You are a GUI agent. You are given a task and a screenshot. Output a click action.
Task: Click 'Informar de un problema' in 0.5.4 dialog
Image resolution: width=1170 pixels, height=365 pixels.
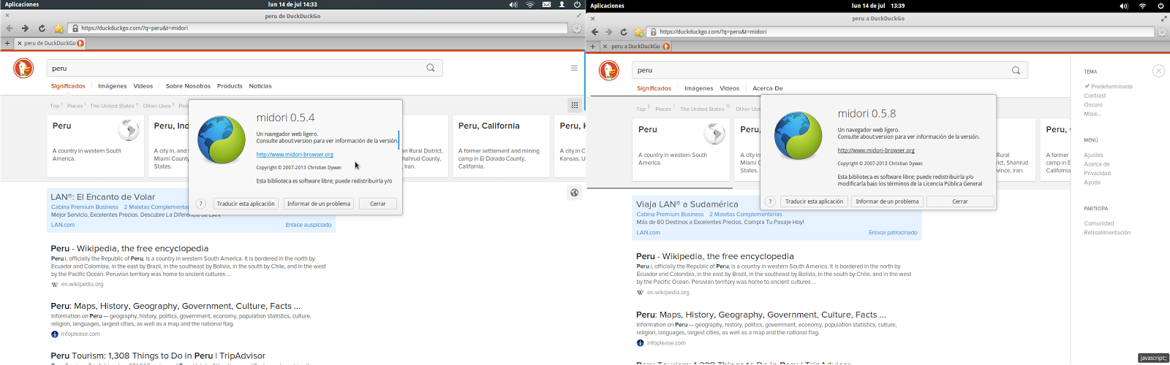pos(318,204)
